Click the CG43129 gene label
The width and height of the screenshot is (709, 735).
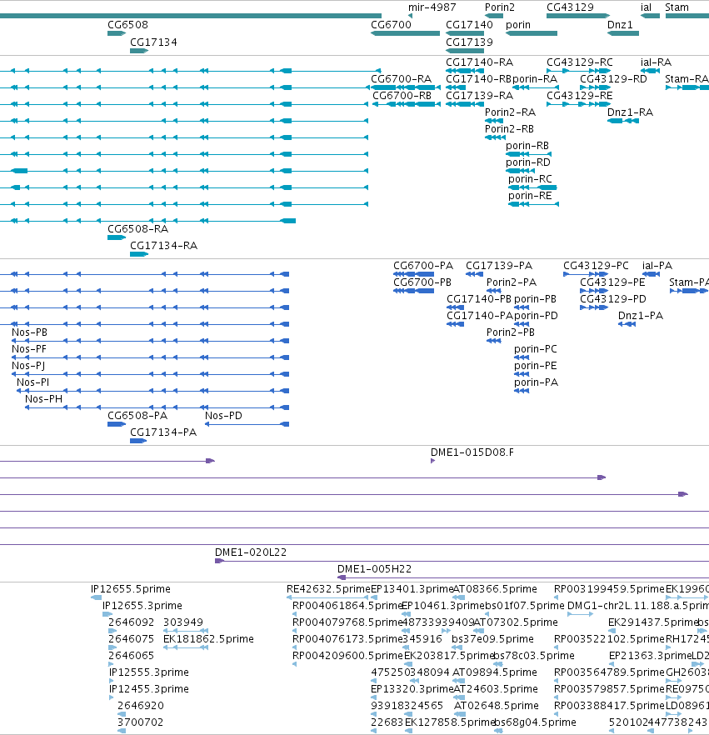570,7
